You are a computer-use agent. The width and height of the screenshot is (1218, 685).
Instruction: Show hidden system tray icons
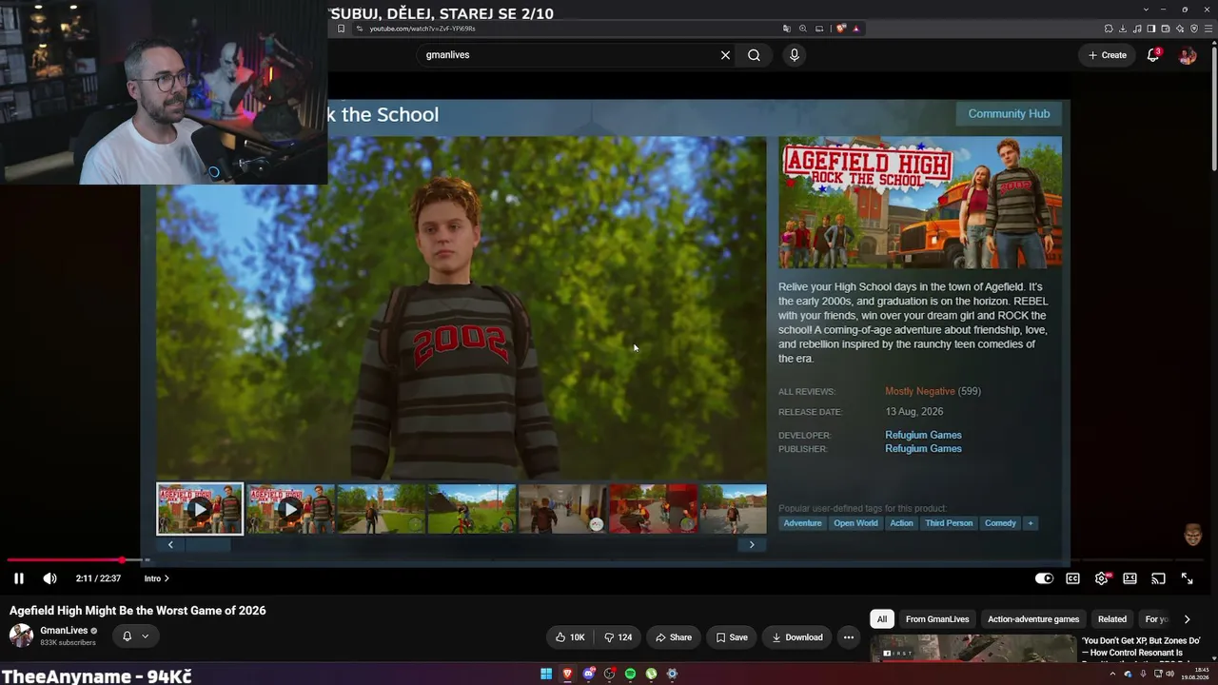coord(1112,674)
